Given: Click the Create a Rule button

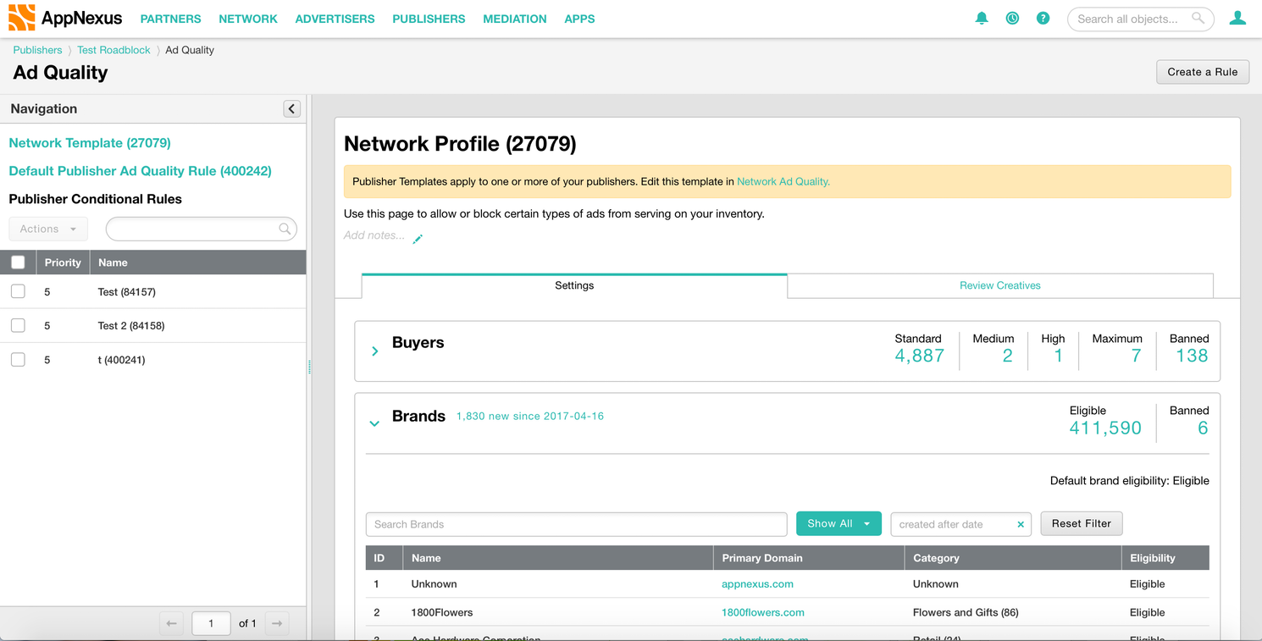Looking at the screenshot, I should pos(1203,72).
